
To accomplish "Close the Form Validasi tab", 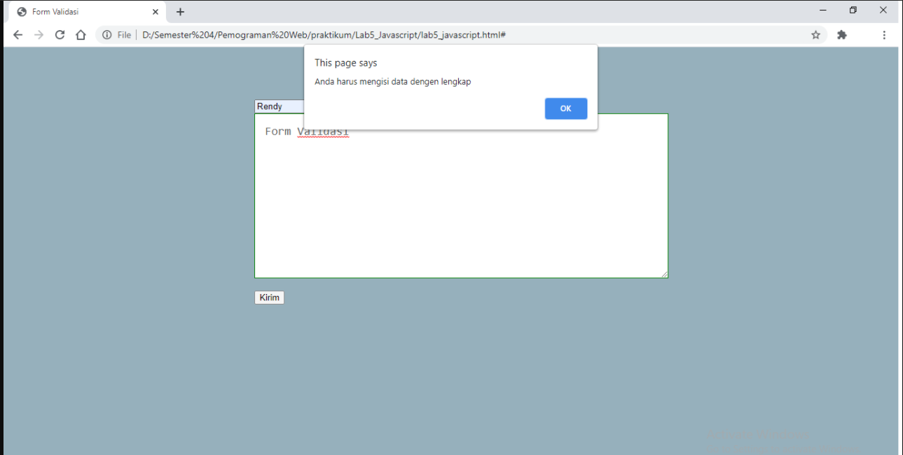I will tap(156, 12).
